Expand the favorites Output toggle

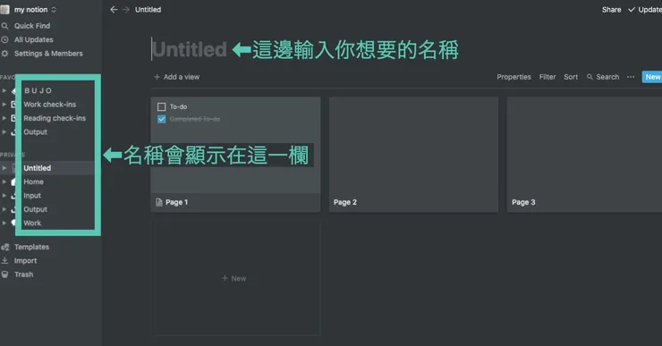pyautogui.click(x=4, y=132)
